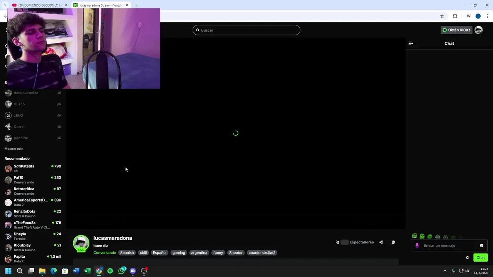Open the Chrome profile avatar
This screenshot has height=277, width=493.
coord(478,16)
